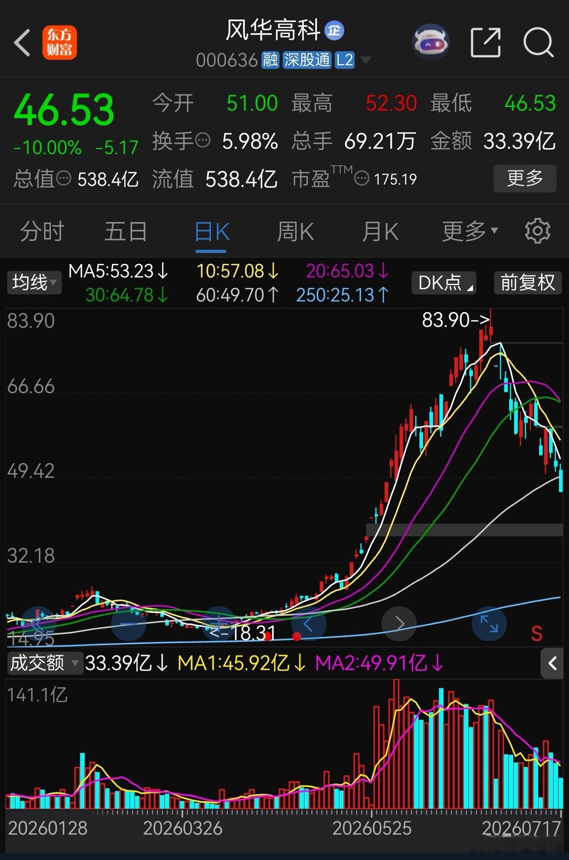Click the 更多 button in quote panel
Viewport: 569px width, 860px height.
click(x=525, y=178)
